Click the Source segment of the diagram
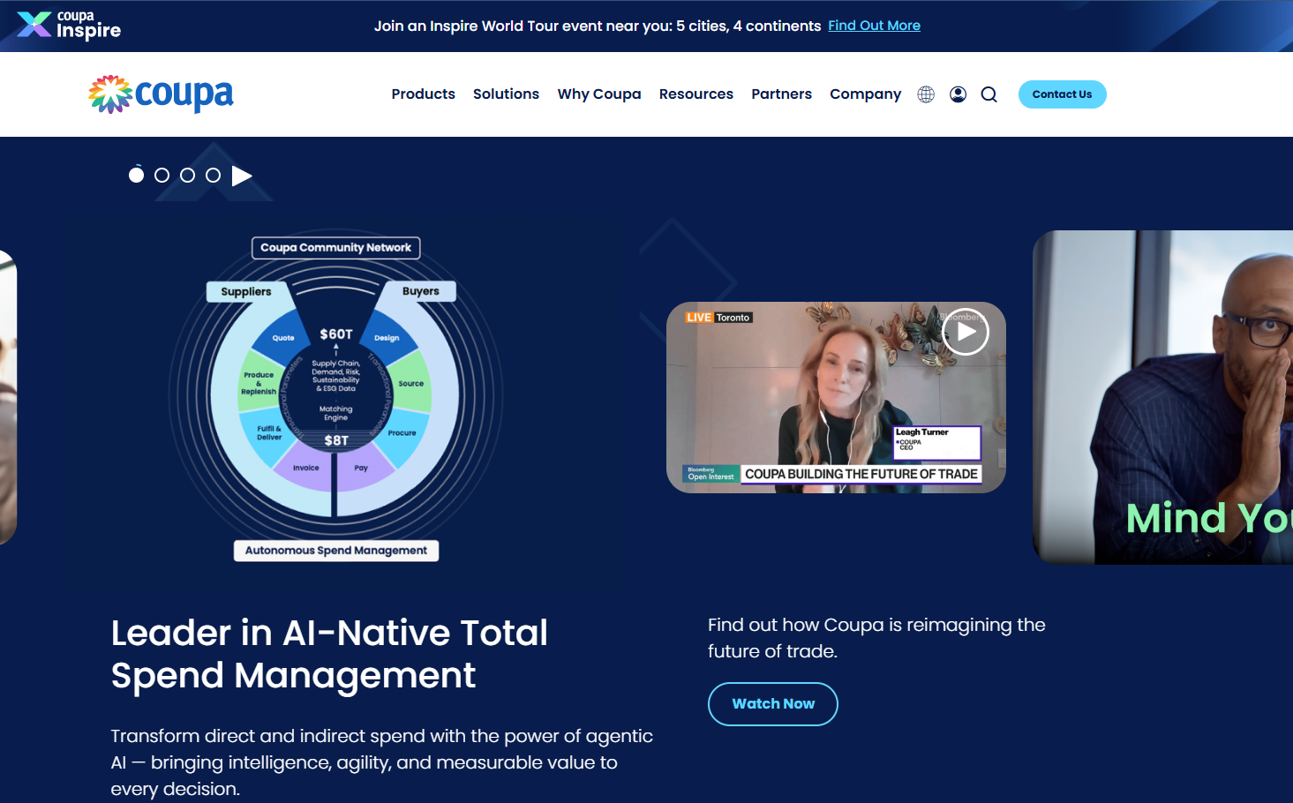Screen dimensions: 1293x803 [x=410, y=384]
